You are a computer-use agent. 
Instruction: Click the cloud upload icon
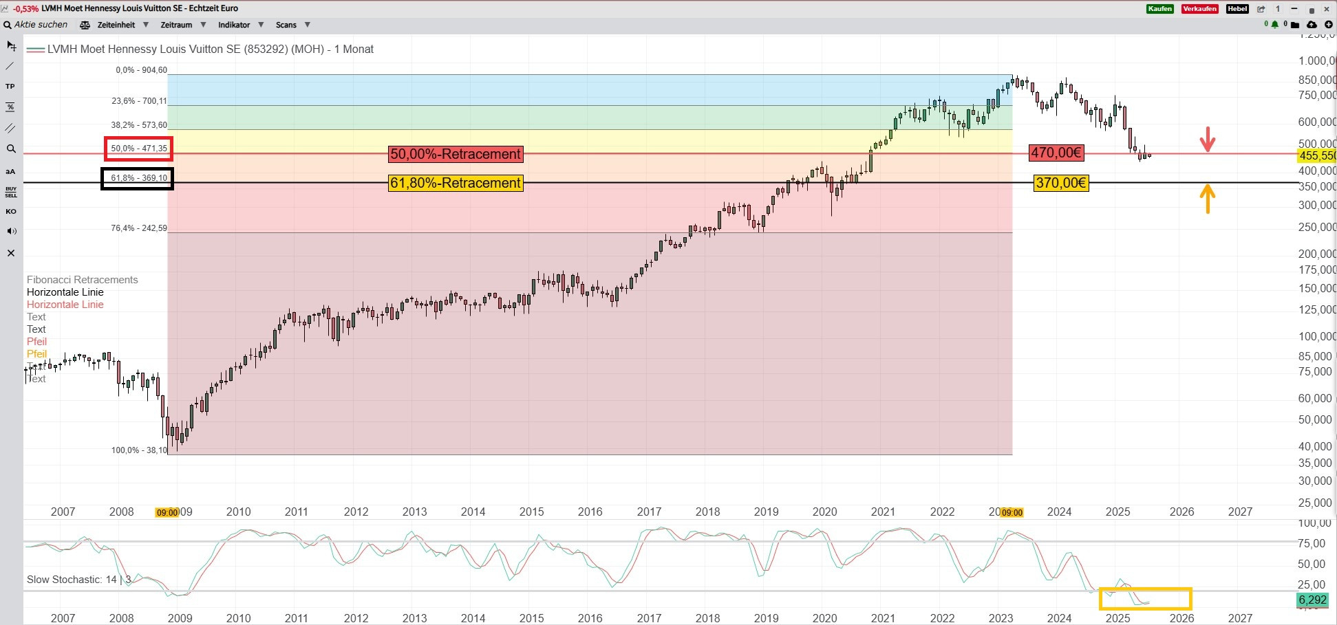(1312, 25)
